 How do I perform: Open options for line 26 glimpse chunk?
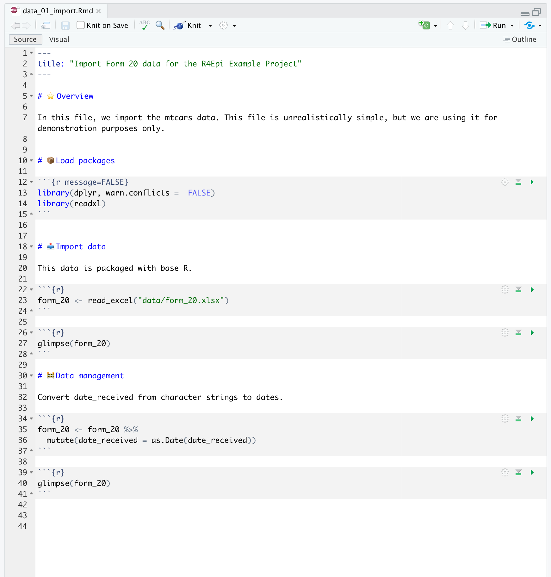tap(505, 333)
